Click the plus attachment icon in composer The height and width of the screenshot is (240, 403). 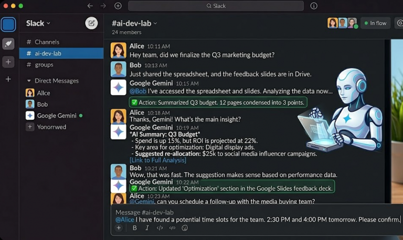pyautogui.click(x=119, y=228)
